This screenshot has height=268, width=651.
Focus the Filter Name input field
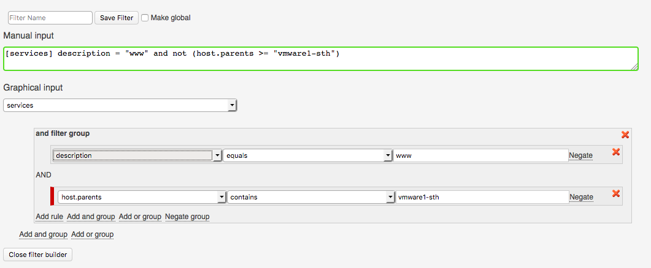(x=50, y=18)
